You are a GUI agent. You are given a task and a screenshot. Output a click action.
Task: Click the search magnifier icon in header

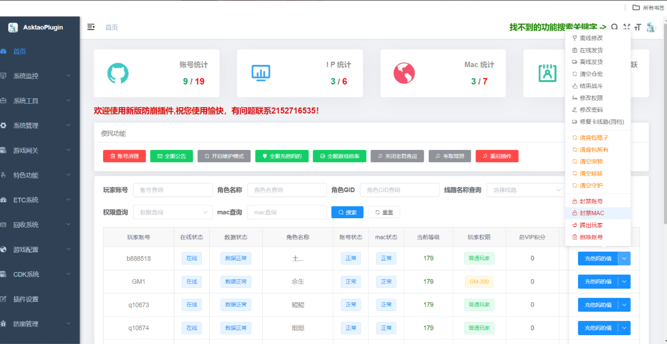615,27
